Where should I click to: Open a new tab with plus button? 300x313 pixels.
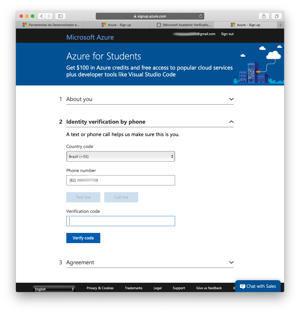[281, 25]
